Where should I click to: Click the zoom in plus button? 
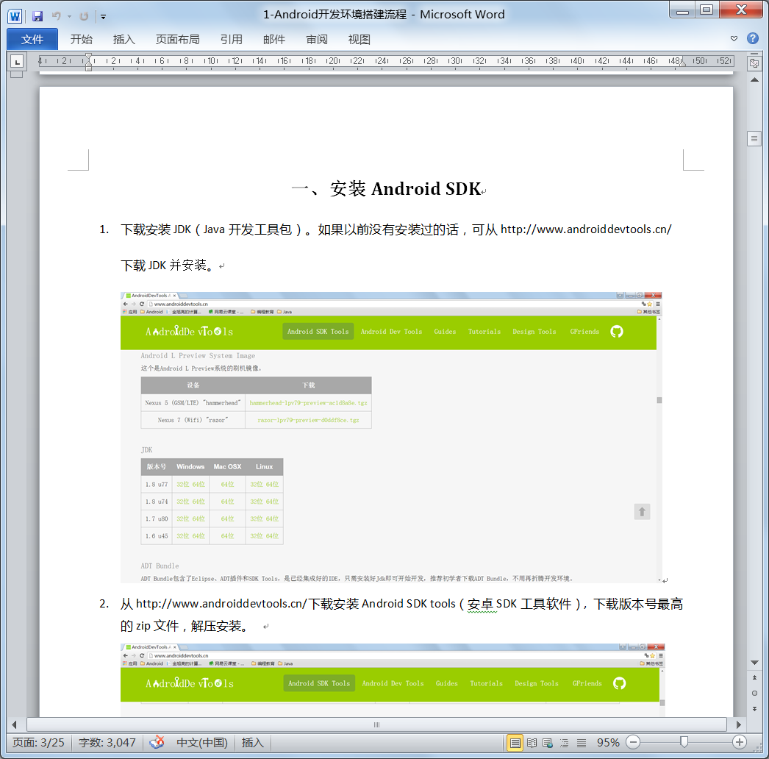coord(740,742)
